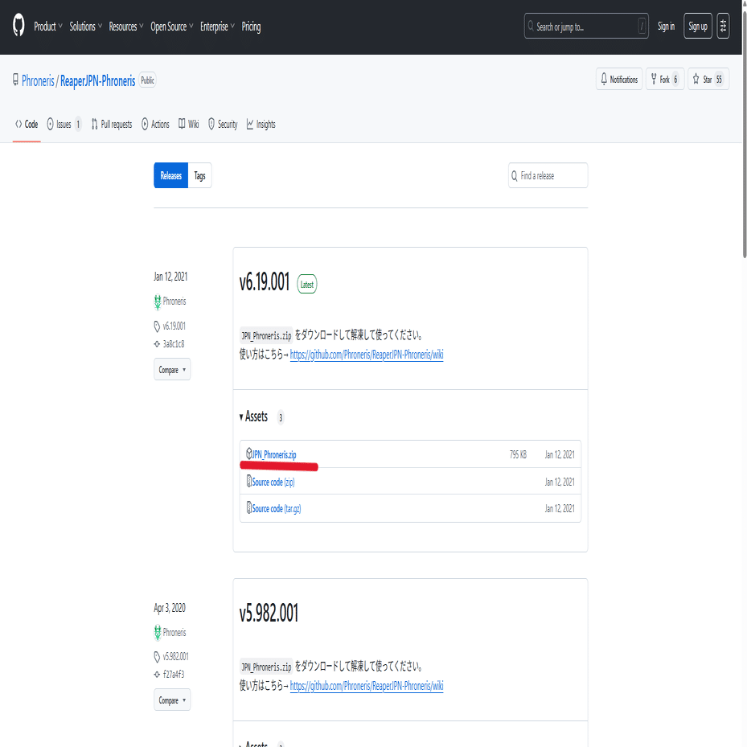
Task: Expand the Product menu
Action: (47, 27)
